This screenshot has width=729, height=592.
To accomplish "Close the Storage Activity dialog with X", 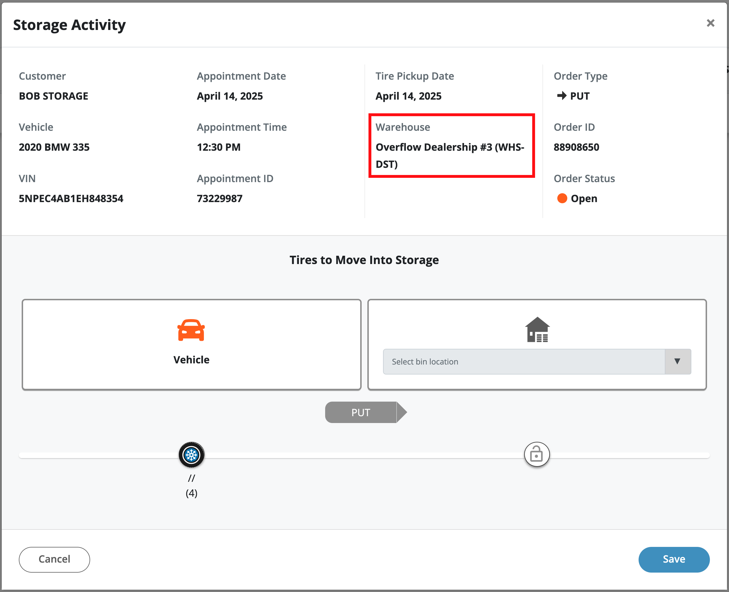I will [x=710, y=23].
